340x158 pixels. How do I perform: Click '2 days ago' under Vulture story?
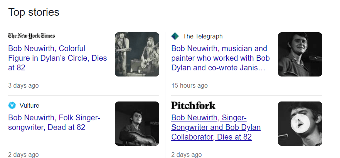pos(23,155)
